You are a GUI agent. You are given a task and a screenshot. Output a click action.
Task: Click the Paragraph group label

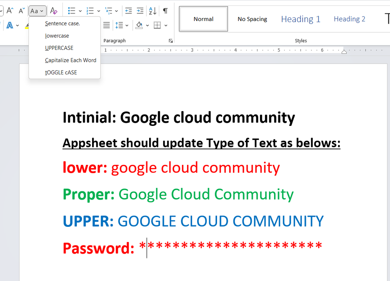tap(114, 41)
